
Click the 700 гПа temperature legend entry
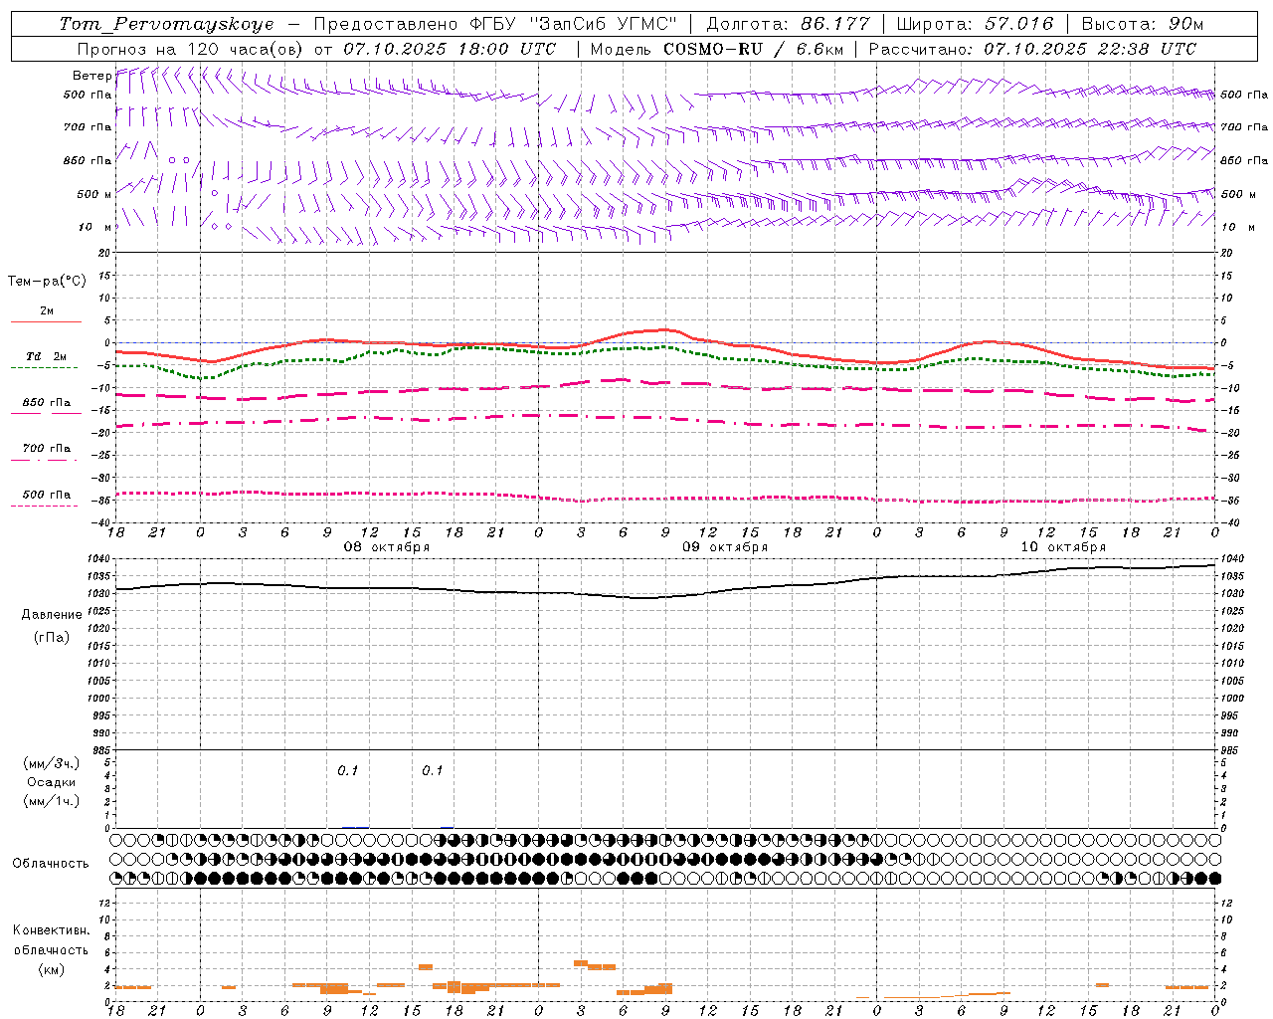click(47, 449)
